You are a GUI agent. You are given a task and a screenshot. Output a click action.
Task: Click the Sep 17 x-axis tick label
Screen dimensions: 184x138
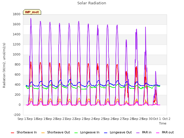tap(22, 119)
